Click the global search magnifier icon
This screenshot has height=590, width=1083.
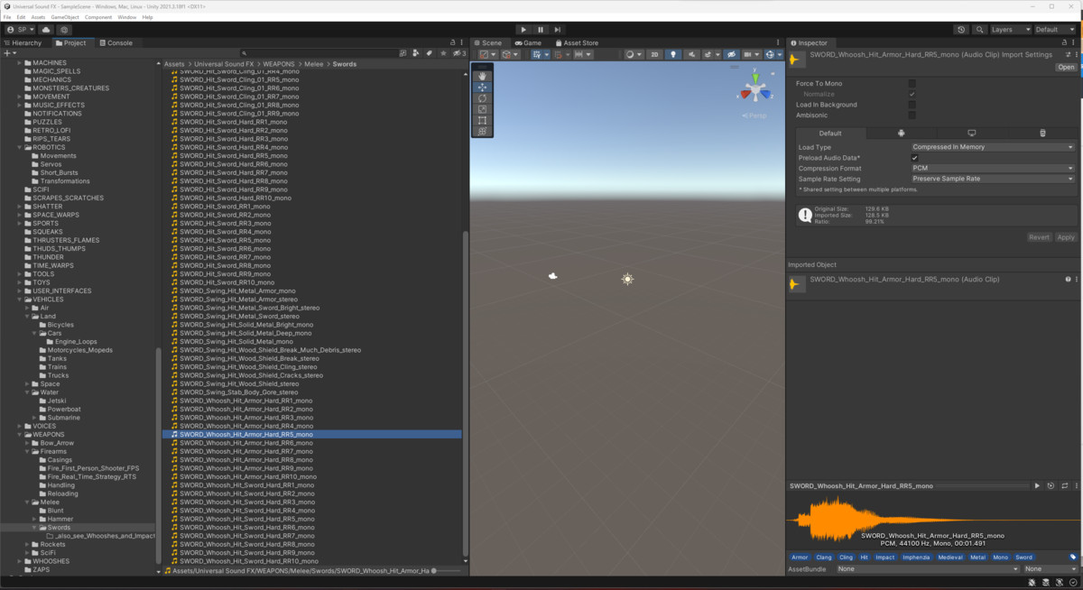click(x=978, y=30)
